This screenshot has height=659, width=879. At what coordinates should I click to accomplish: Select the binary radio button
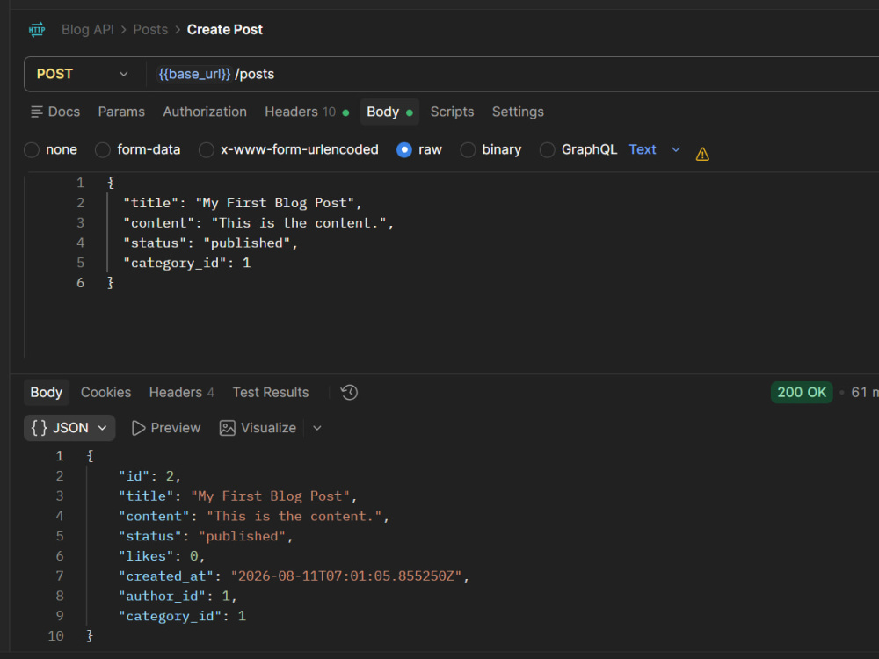click(x=468, y=149)
